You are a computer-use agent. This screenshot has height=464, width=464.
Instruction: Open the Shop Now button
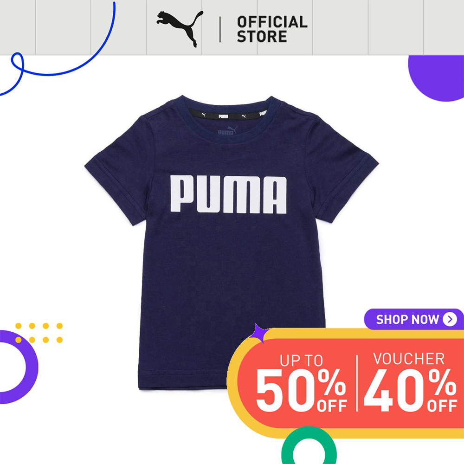[414, 319]
